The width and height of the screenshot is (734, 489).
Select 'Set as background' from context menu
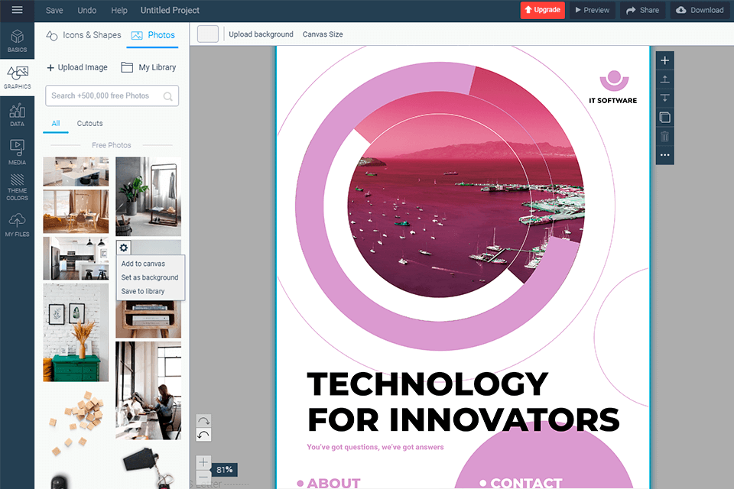[149, 277]
